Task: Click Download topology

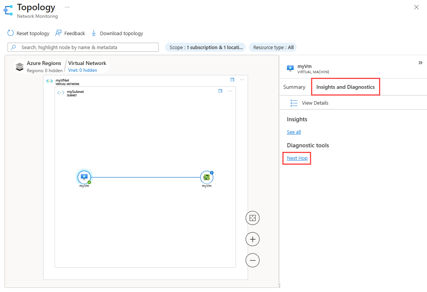Action: (117, 33)
